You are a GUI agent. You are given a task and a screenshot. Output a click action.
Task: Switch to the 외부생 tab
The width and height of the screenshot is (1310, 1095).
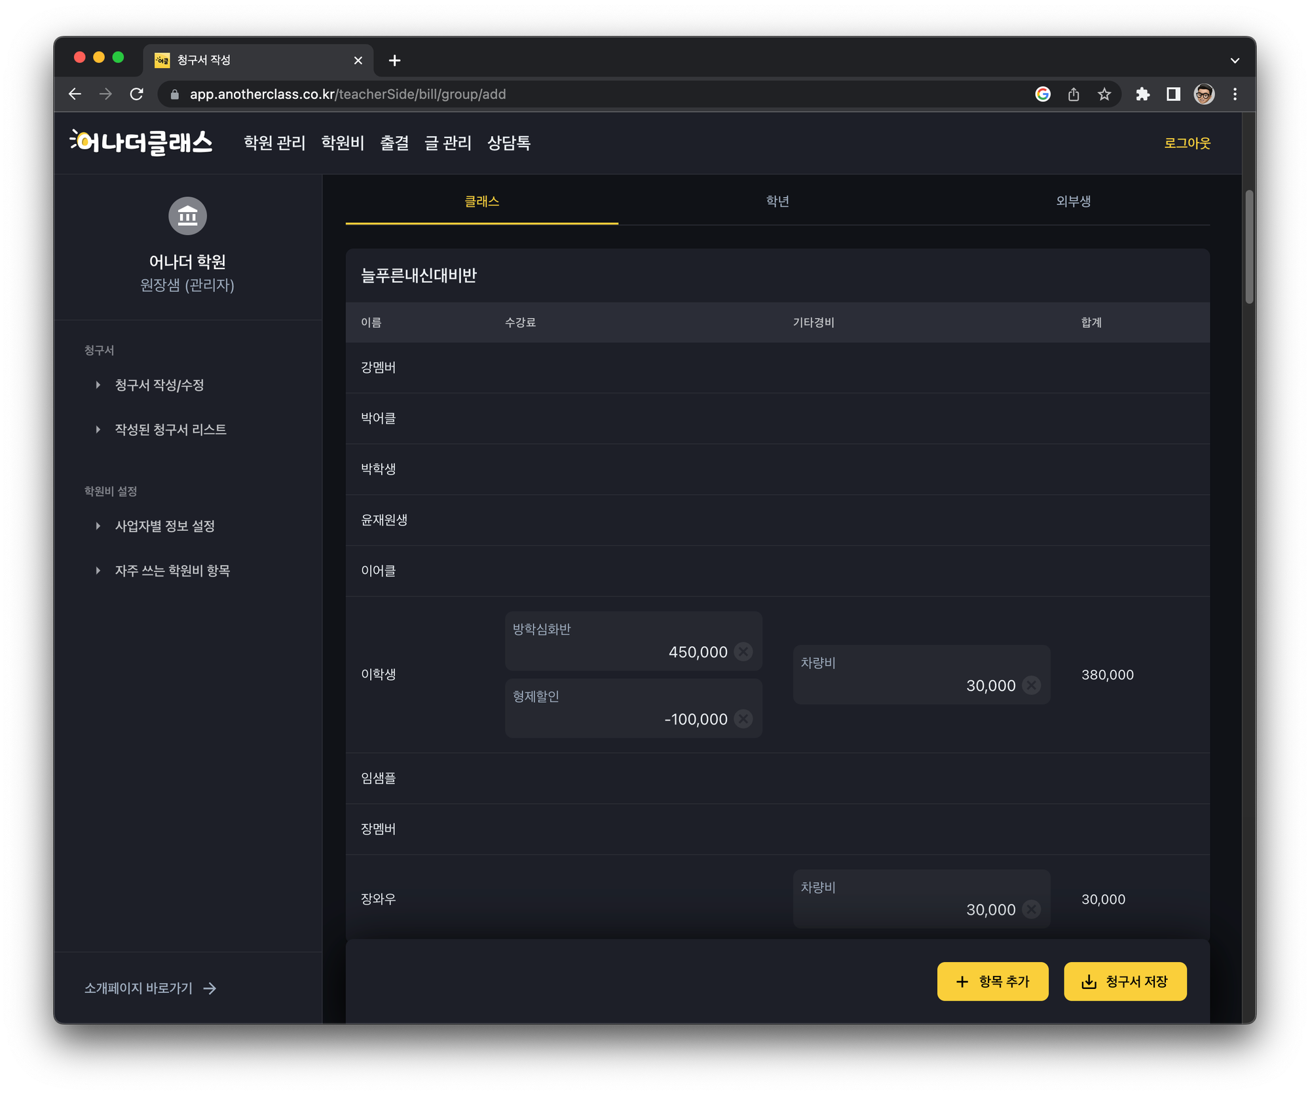click(1074, 202)
